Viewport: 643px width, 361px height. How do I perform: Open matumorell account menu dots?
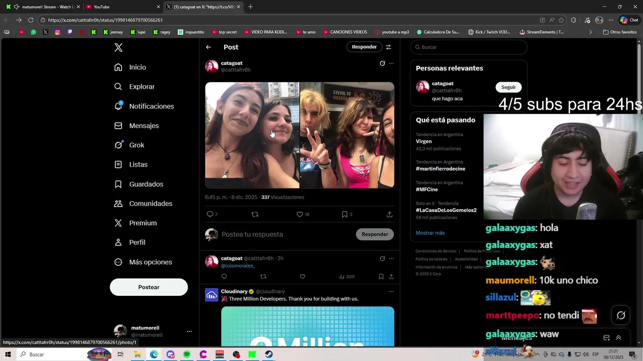coord(189,331)
